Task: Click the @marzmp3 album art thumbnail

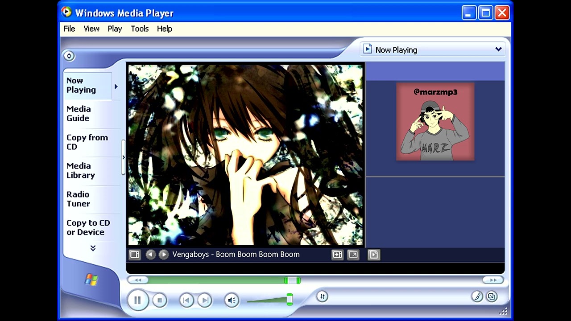Action: tap(435, 121)
